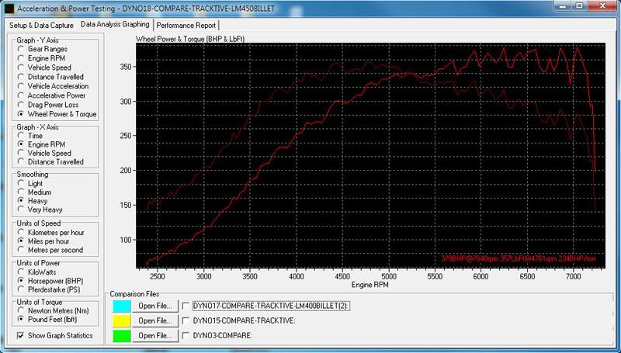Open File for the green comparison slot

point(155,336)
